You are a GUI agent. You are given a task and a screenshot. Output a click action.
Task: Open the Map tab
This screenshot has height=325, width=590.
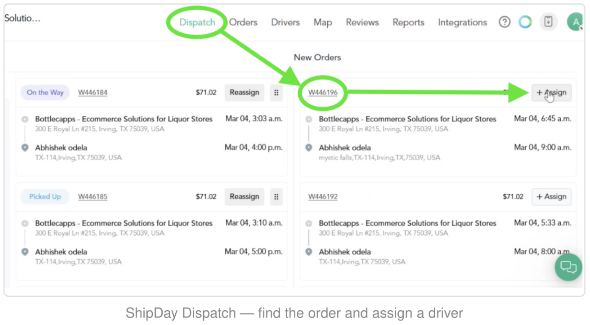pos(323,22)
